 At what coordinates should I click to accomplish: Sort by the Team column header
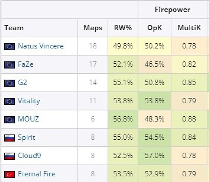coord(14,28)
